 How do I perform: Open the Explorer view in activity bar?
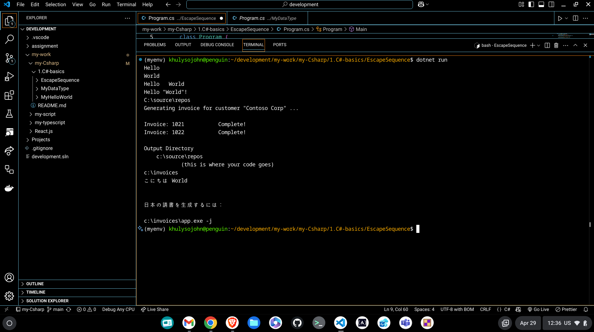pyautogui.click(x=9, y=21)
